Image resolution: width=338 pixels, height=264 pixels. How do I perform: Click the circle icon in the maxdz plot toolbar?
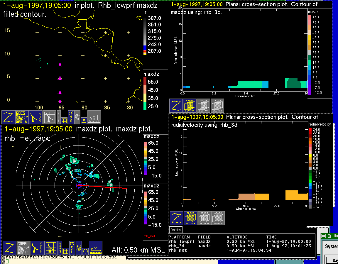(x=85, y=251)
